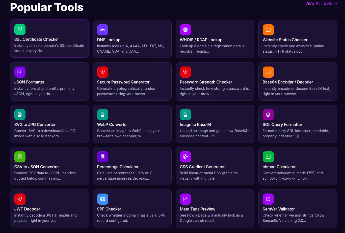Open the chmod Calculator title

[x=279, y=167]
